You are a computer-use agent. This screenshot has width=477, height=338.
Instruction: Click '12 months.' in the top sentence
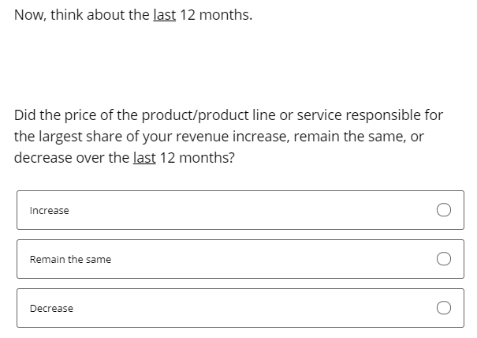point(216,15)
